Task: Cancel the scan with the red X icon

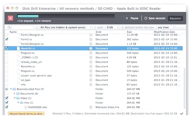Action: point(11,18)
